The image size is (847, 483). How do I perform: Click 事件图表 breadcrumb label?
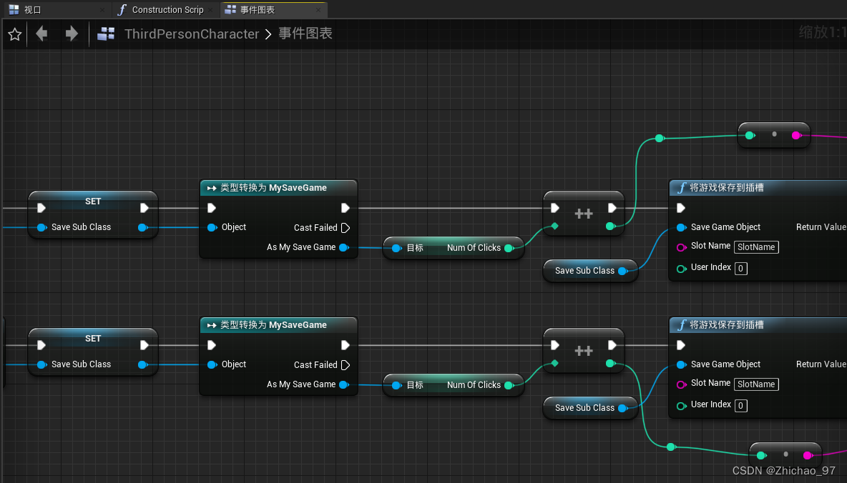click(x=305, y=34)
